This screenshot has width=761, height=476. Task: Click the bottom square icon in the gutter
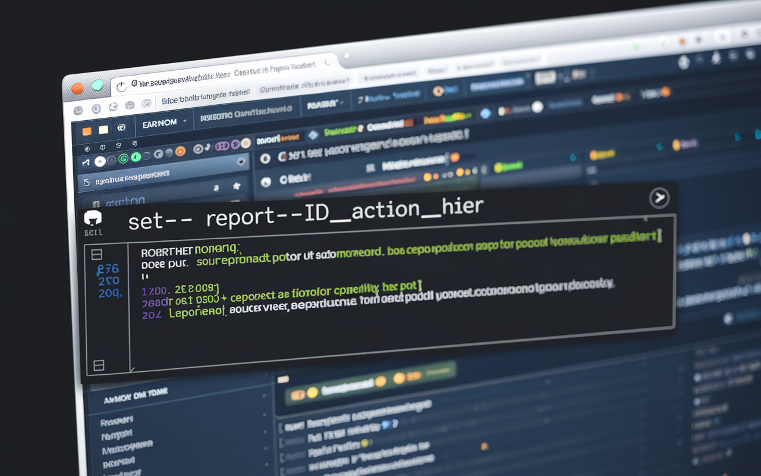tap(99, 365)
